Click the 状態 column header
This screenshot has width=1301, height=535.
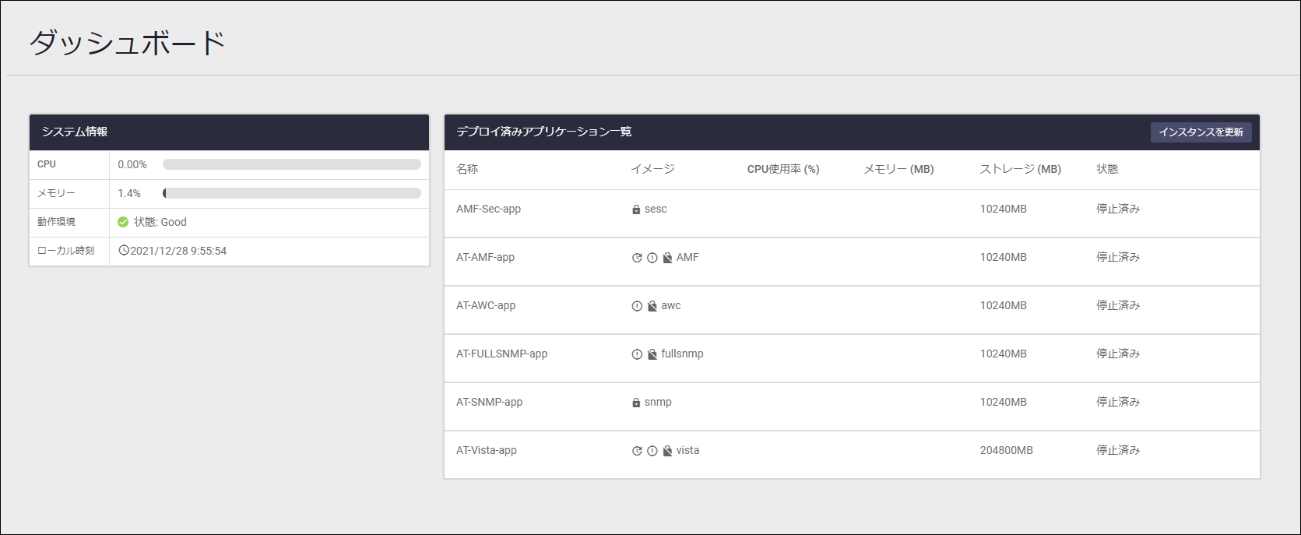pyautogui.click(x=1107, y=169)
